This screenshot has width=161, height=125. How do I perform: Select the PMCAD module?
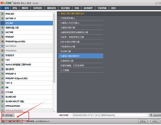(x=27, y=14)
